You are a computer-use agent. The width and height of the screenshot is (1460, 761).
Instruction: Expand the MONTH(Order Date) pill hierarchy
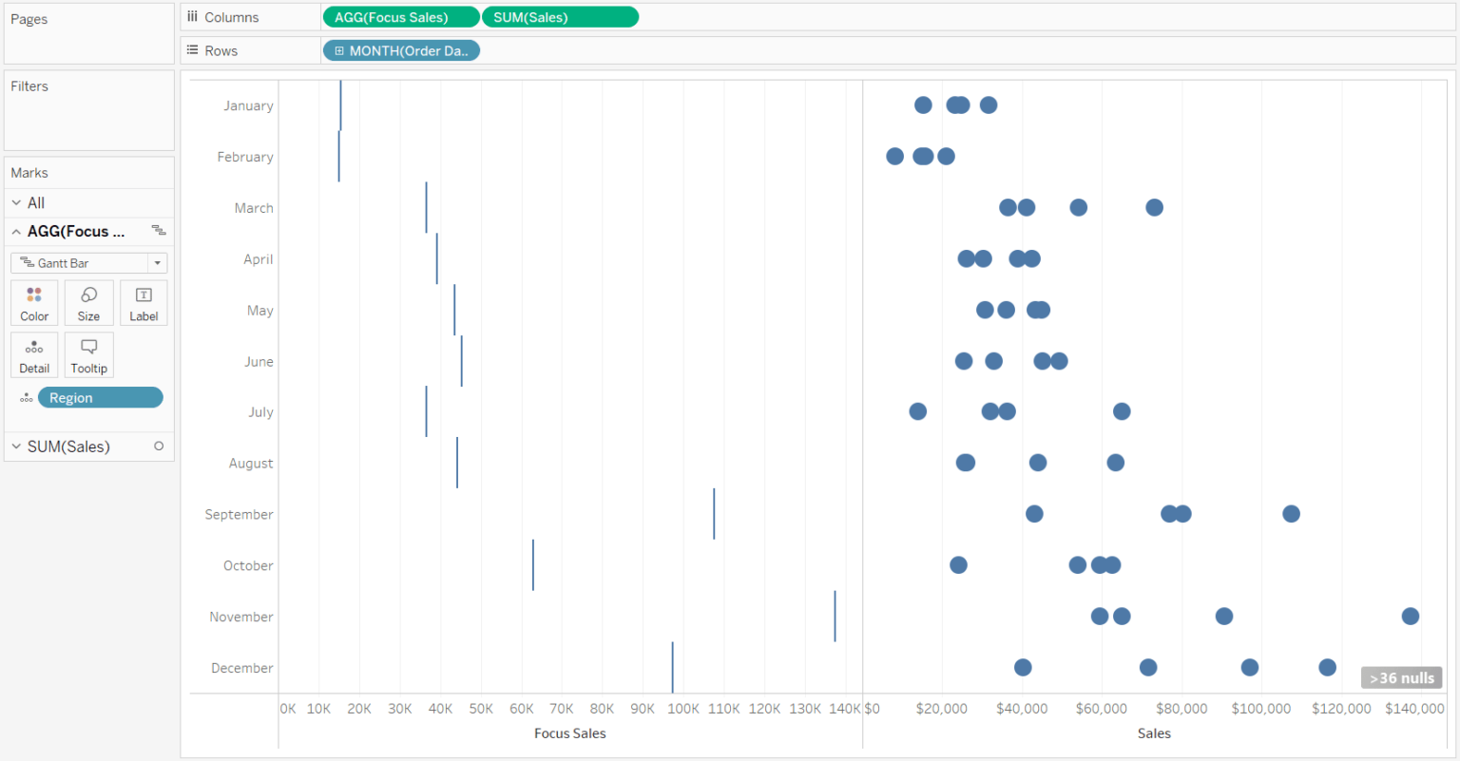tap(340, 50)
